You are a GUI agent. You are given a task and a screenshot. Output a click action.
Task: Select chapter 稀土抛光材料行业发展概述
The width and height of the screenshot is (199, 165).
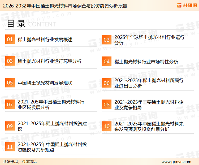click(x=45, y=40)
